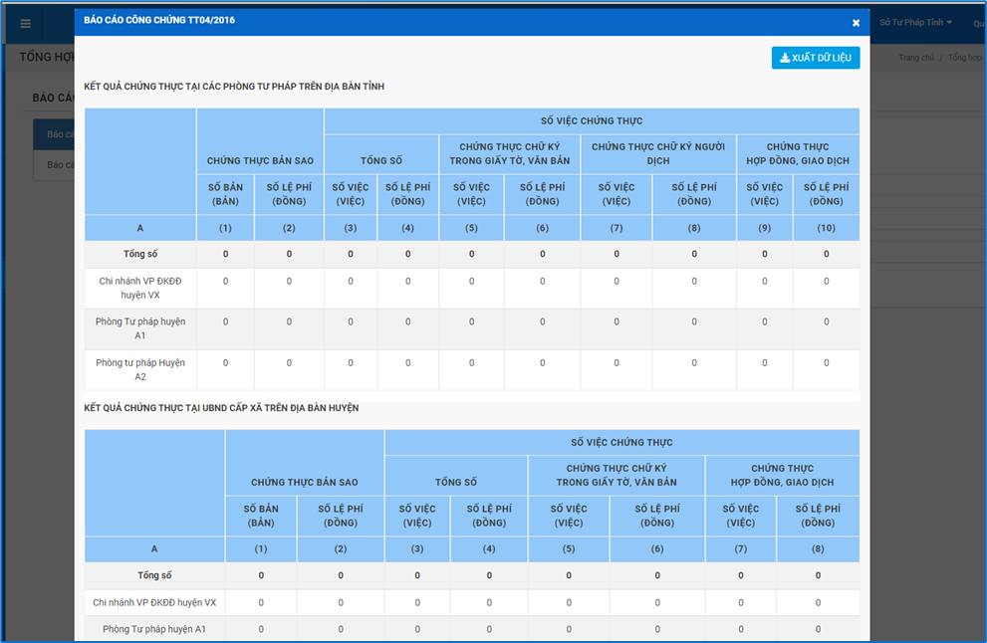Click column (8) header cell in second table
Screen dimensions: 987x643
[x=818, y=549]
